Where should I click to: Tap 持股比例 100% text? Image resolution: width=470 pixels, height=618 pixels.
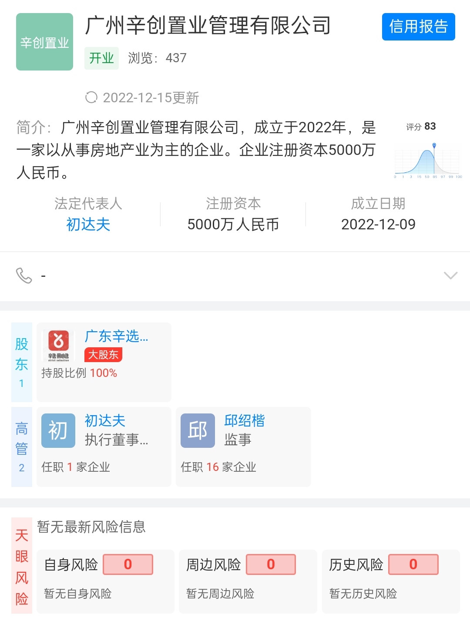click(x=79, y=373)
